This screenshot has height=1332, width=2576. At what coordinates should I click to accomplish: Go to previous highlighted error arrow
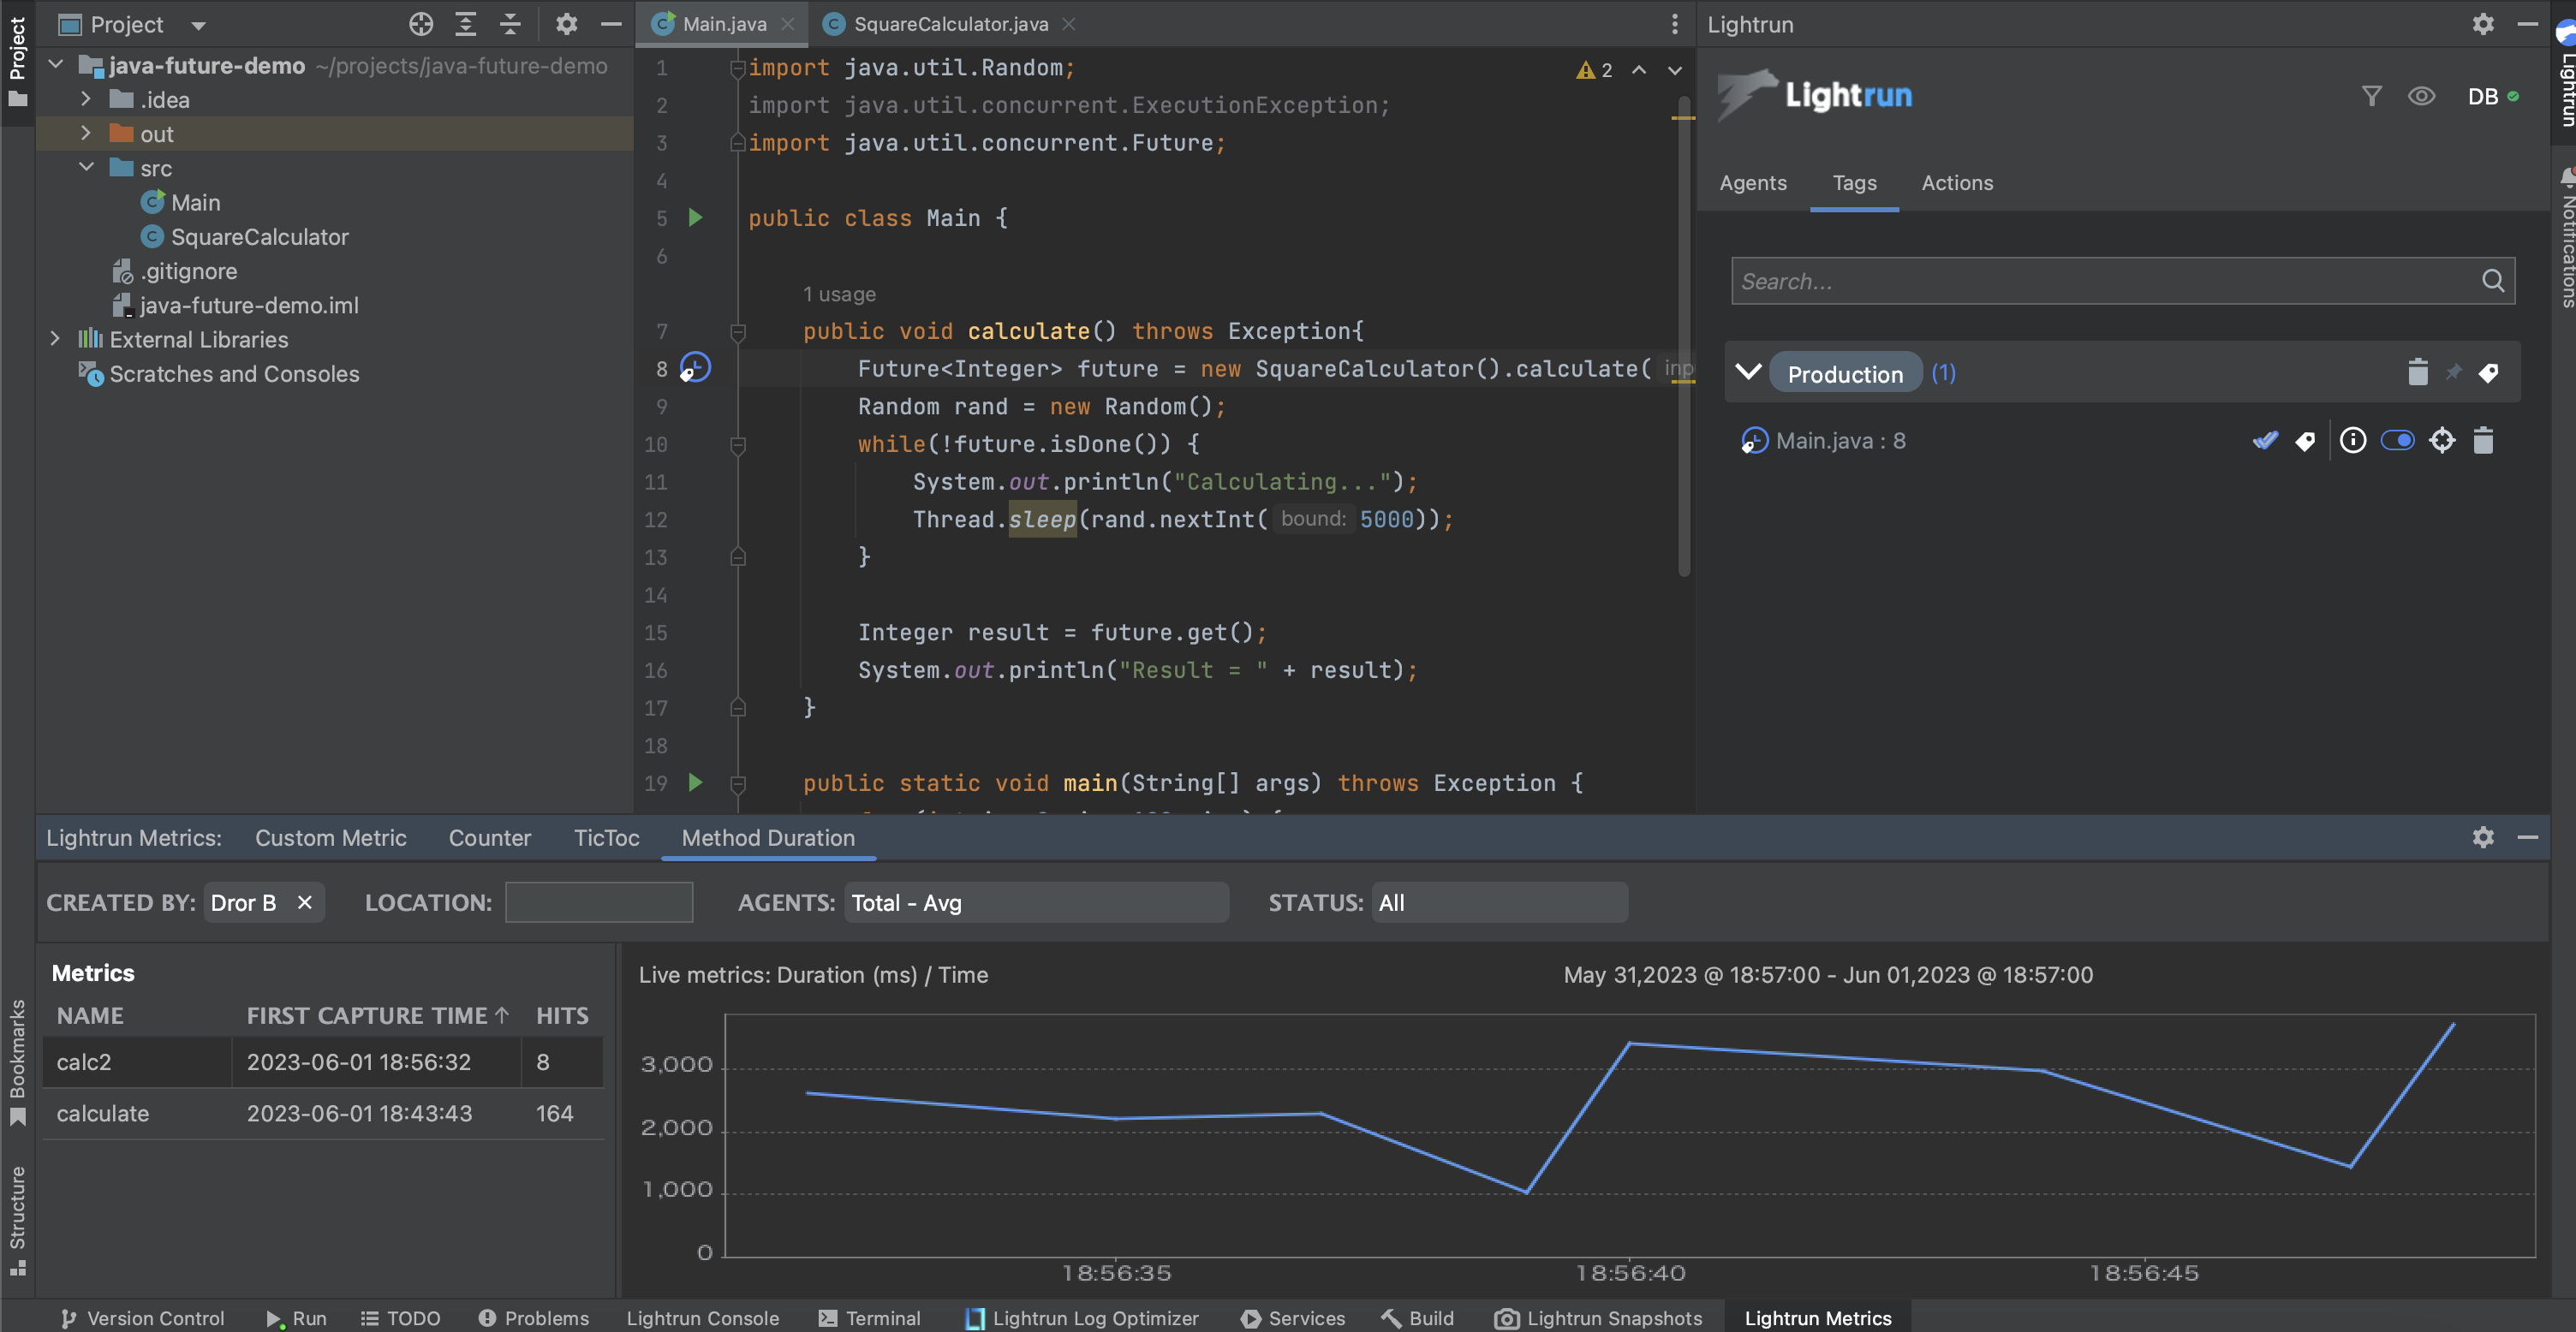pos(1639,70)
